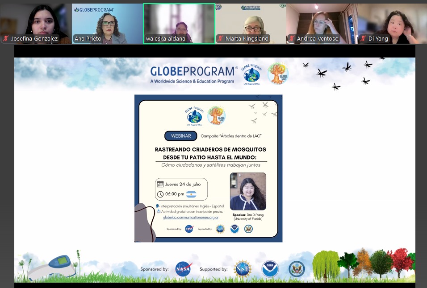427x288 pixels.
Task: Click the WEBINAR button on the flyer
Action: tap(181, 136)
